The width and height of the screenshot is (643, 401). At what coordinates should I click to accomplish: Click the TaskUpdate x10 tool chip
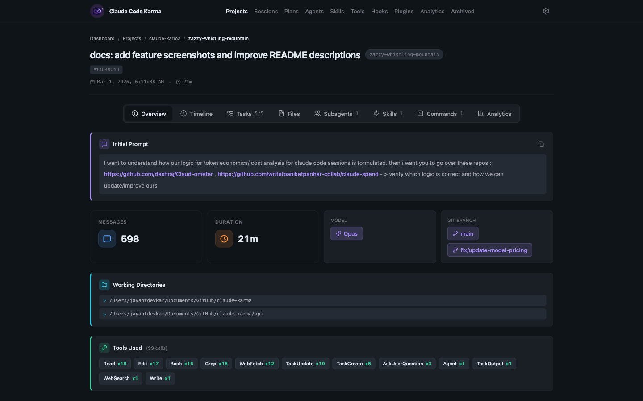[x=305, y=364]
